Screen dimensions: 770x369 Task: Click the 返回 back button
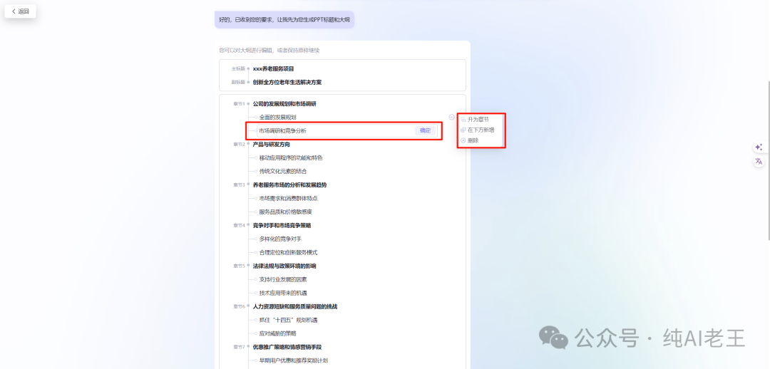[x=20, y=11]
